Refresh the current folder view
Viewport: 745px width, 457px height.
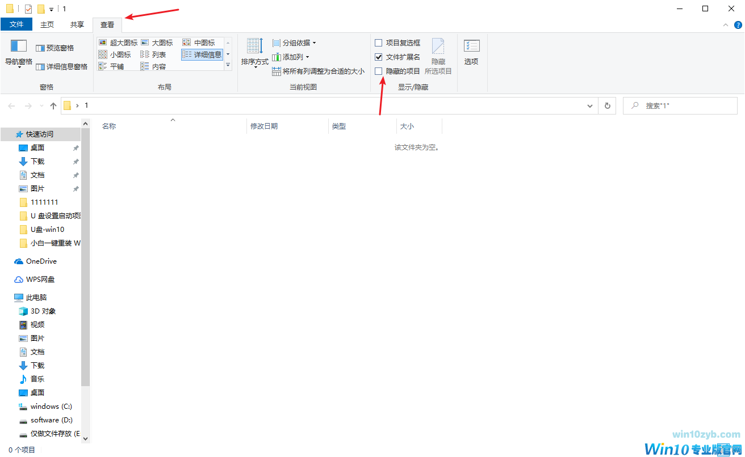pyautogui.click(x=607, y=105)
